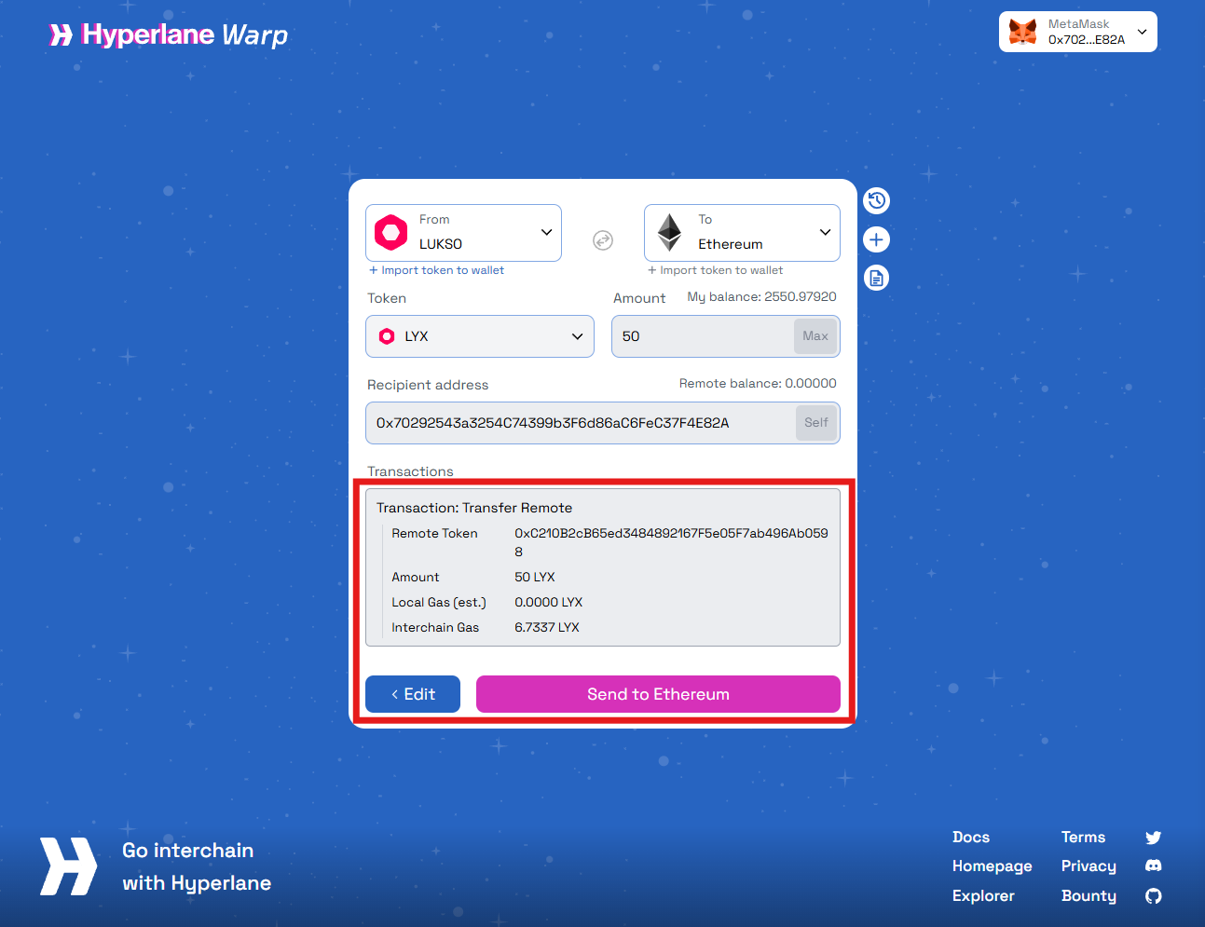Click the Interchain Gas value 6.7337 LYX
This screenshot has width=1205, height=927.
coord(547,628)
